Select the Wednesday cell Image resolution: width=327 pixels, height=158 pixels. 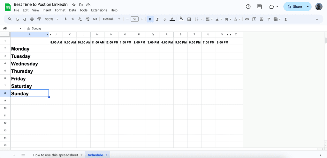coord(30,64)
